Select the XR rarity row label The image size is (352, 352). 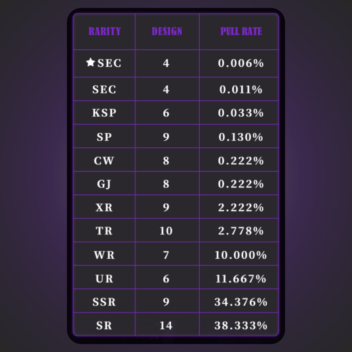coord(104,207)
